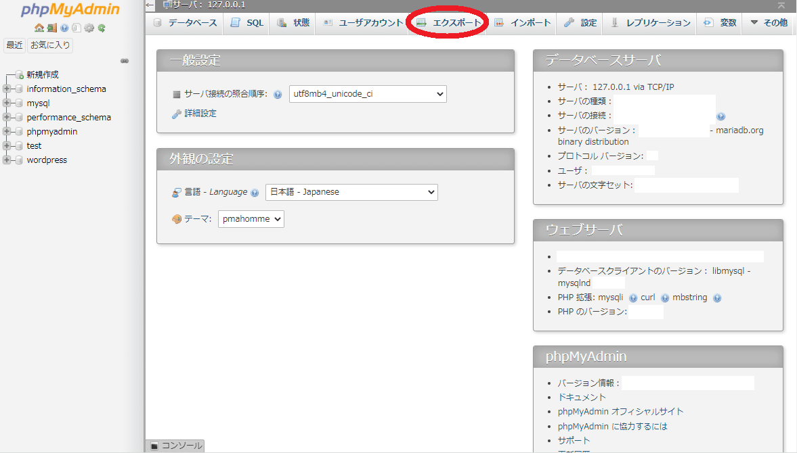The height and width of the screenshot is (453, 797).
Task: Click phpMyAdmin に協力するには link
Action: pos(613,426)
